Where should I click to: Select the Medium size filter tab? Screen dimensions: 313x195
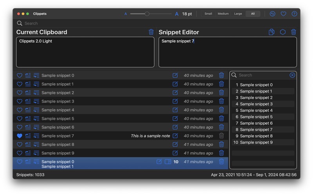coord(223,14)
